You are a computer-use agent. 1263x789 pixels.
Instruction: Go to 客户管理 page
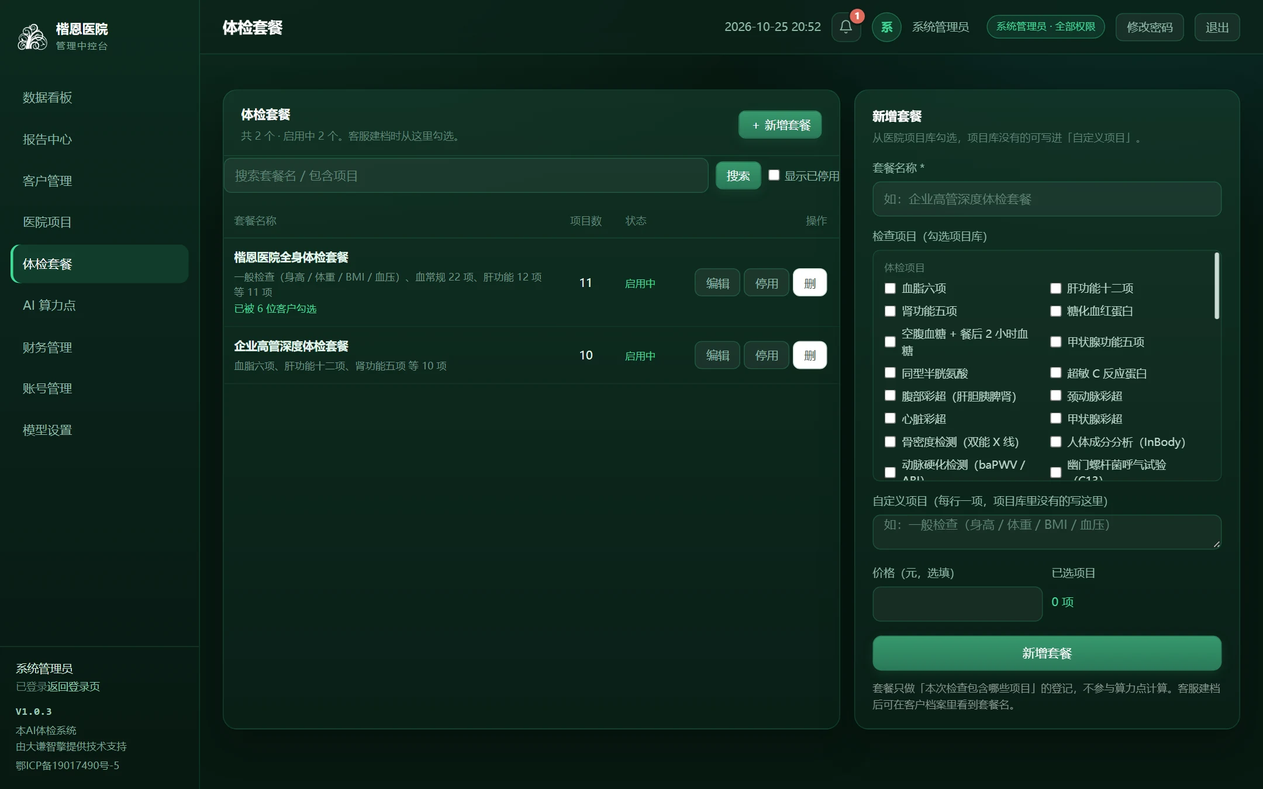pos(99,181)
